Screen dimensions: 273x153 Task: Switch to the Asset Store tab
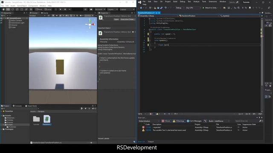[31, 106]
